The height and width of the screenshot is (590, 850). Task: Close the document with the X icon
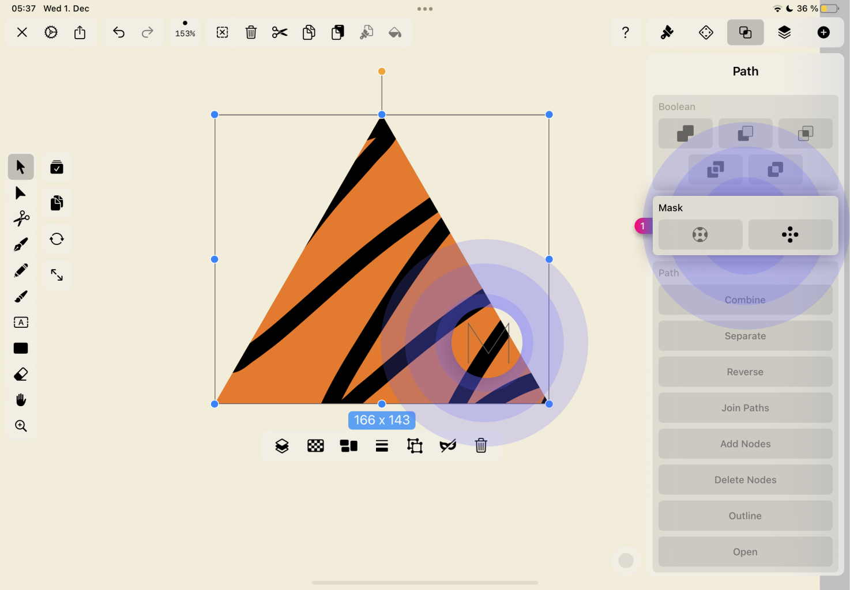(22, 33)
